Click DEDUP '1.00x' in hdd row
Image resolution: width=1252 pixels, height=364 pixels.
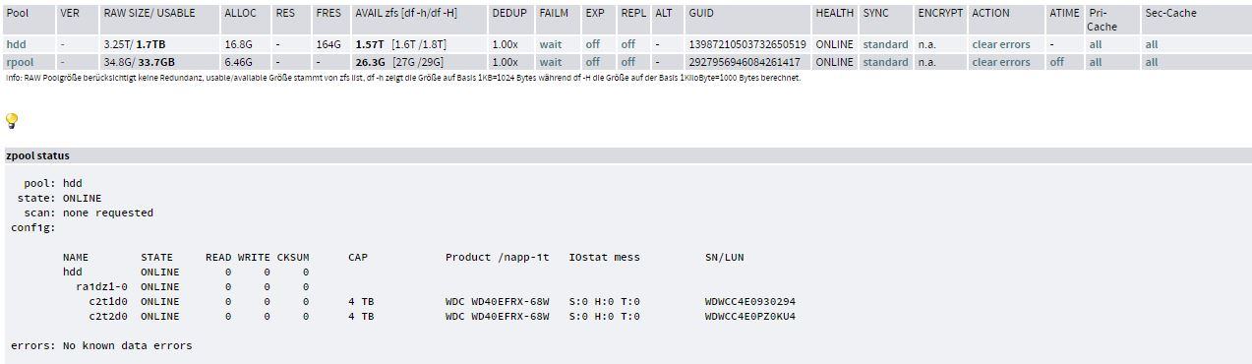point(505,44)
